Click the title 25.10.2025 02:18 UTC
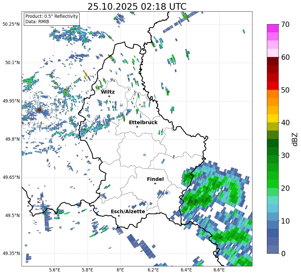Viewport: 301px width, 275px height. pyautogui.click(x=137, y=7)
